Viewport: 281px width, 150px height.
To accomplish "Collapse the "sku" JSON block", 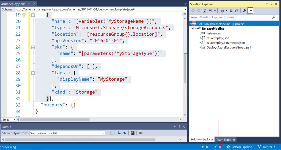I will (33, 47).
